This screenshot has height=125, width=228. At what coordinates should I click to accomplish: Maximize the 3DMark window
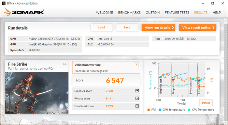[213, 3]
